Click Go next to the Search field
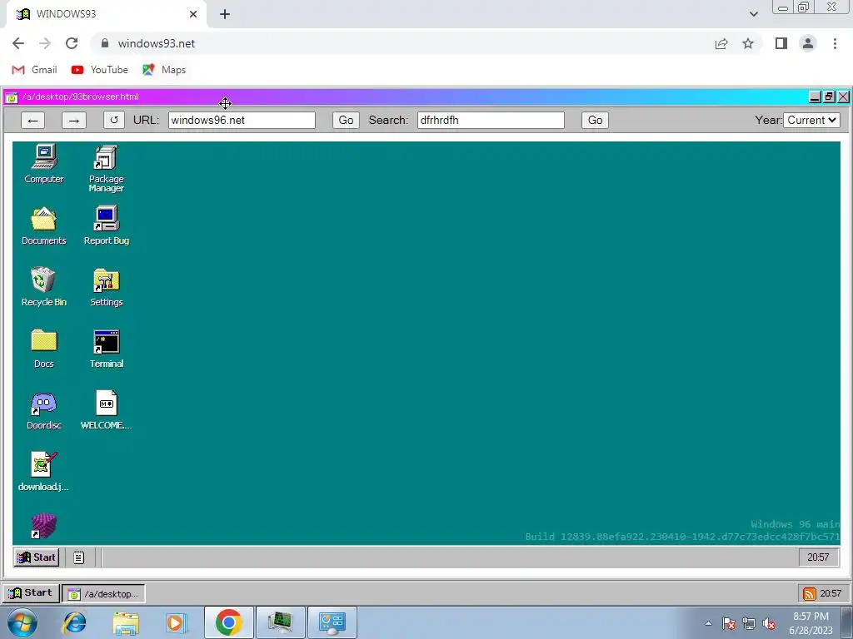Screen dimensions: 853x639 tap(595, 120)
